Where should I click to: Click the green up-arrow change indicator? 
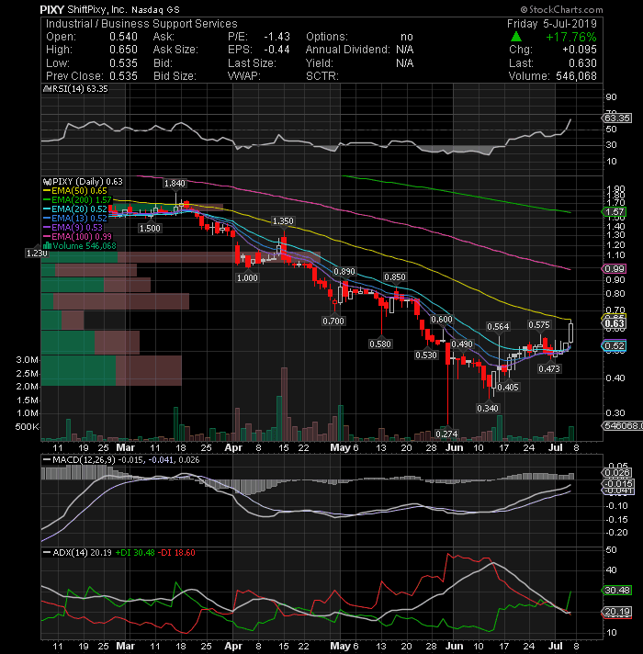click(x=516, y=37)
